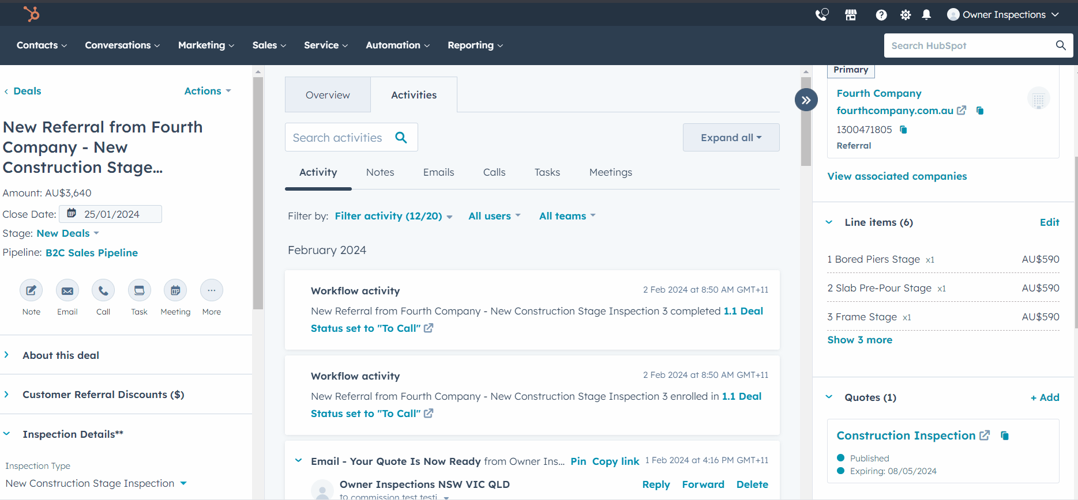The image size is (1078, 500).
Task: Open the calling phone icon in header
Action: tap(821, 15)
